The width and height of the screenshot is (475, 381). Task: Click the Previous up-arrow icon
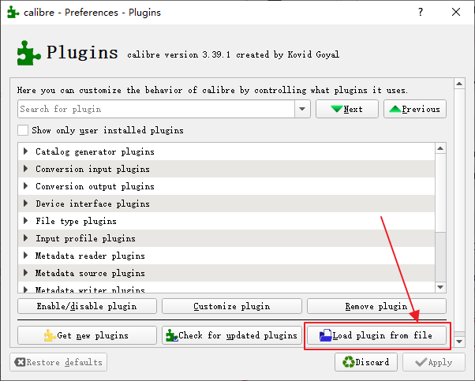tap(395, 109)
